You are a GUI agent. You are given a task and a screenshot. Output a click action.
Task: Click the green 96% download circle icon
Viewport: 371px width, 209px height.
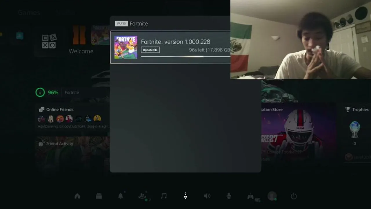coord(40,92)
